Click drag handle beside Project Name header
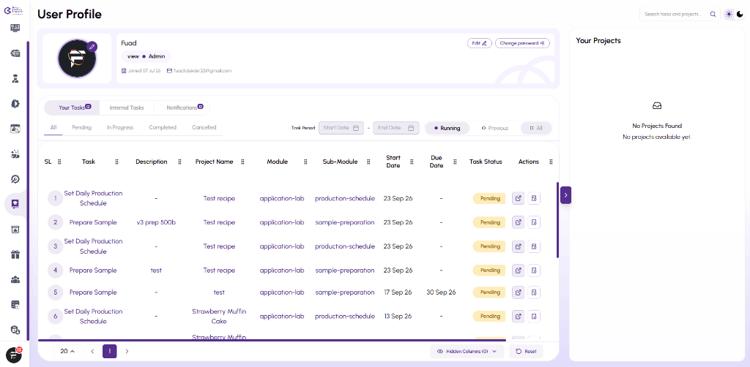The image size is (750, 367). [242, 162]
